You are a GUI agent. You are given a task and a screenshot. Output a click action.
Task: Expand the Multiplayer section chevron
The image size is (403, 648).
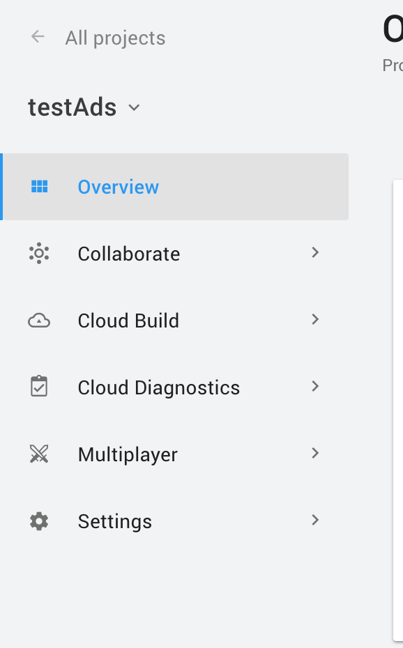coord(315,453)
